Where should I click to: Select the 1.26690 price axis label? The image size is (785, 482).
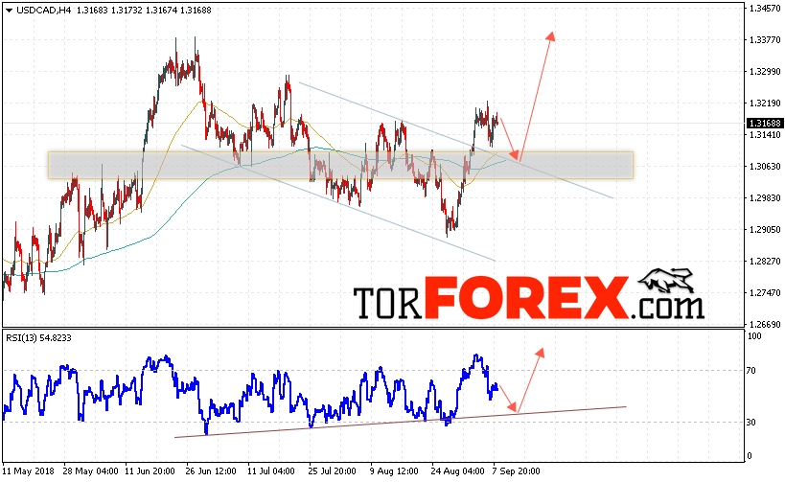coord(765,324)
